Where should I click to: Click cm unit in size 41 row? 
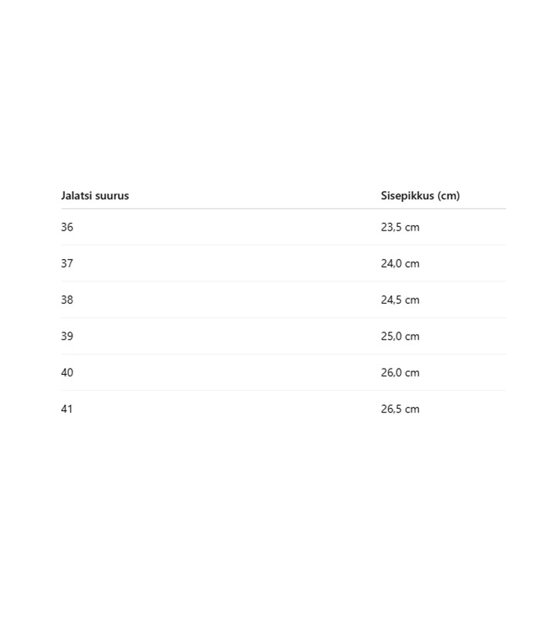[x=412, y=410]
